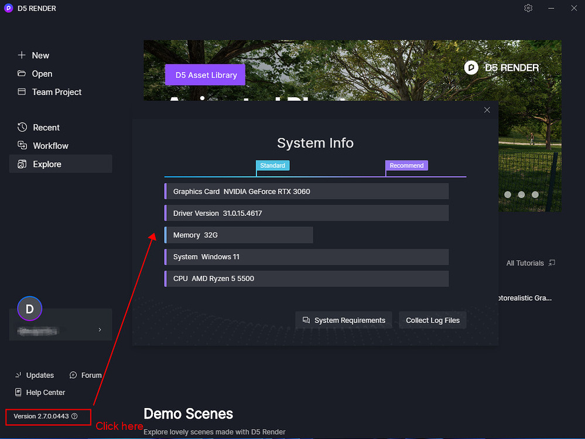585x439 pixels.
Task: Click the chat icon on System Requirements button
Action: (x=306, y=320)
